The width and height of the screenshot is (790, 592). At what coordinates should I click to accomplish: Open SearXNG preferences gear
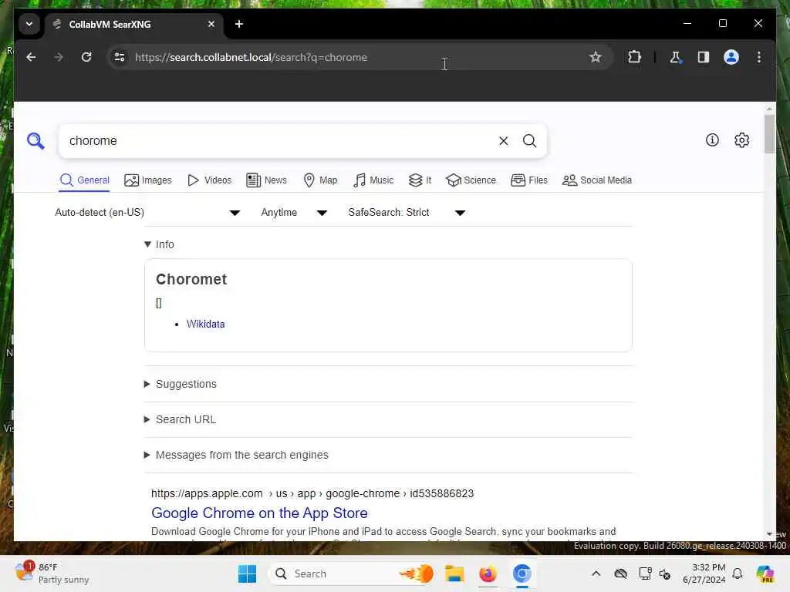point(741,140)
